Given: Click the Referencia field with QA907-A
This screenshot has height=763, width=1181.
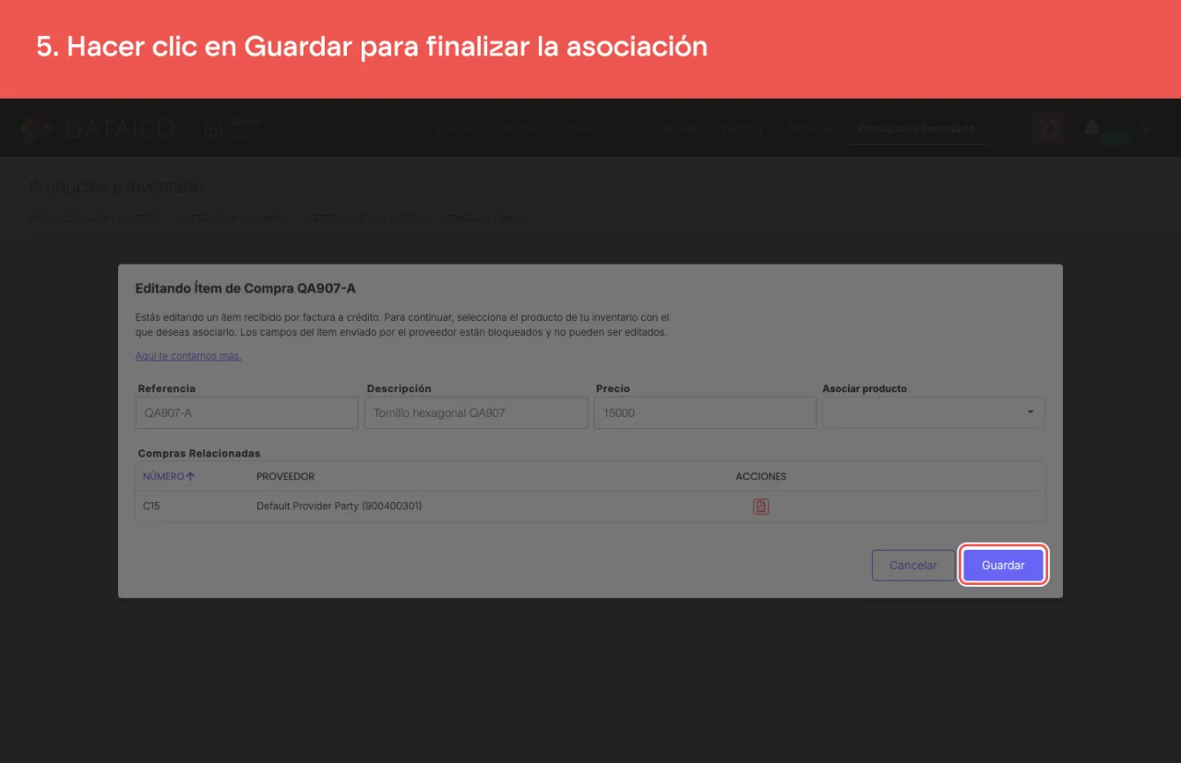Looking at the screenshot, I should [x=247, y=412].
